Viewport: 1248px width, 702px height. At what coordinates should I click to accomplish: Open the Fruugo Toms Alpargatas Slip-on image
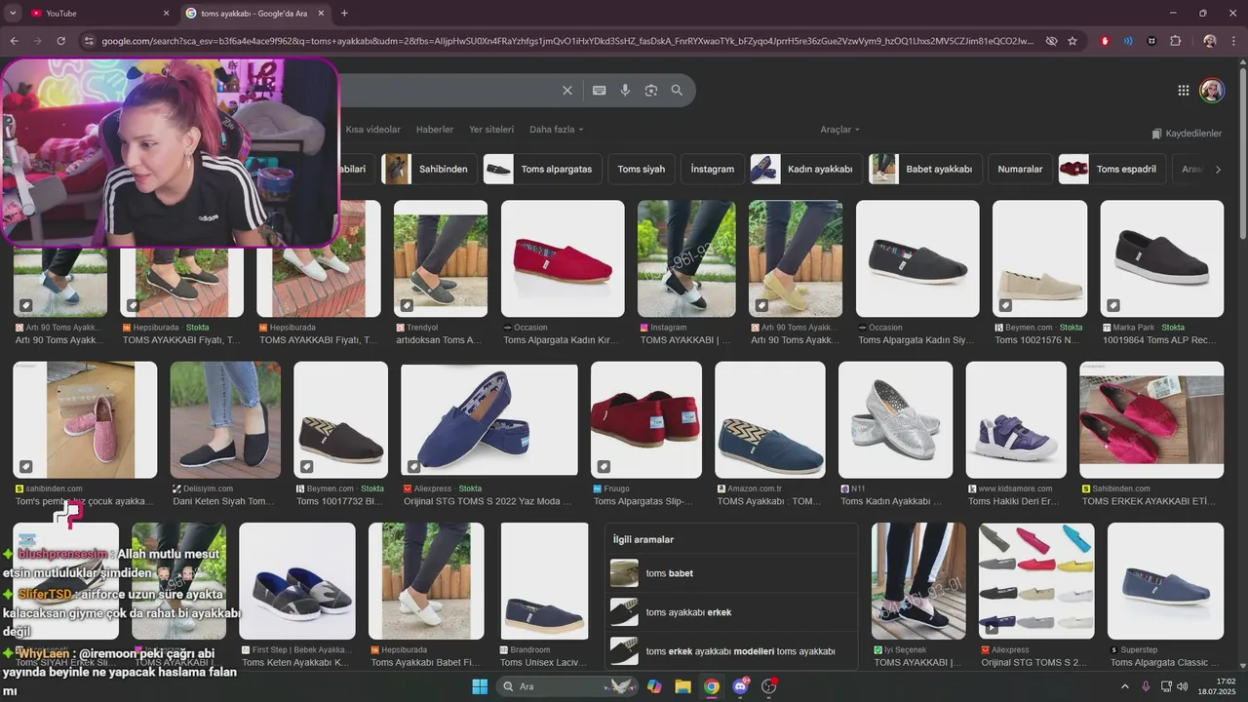[x=645, y=420]
